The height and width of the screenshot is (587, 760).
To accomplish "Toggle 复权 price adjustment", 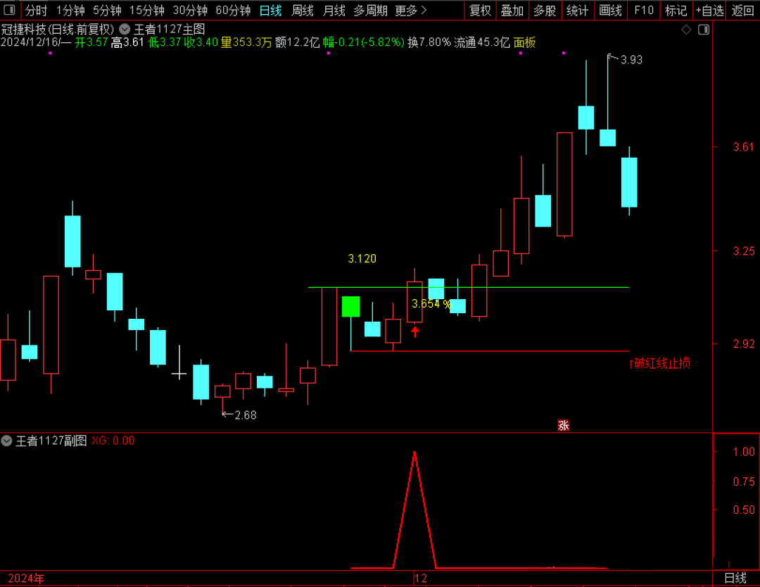I will (x=480, y=11).
